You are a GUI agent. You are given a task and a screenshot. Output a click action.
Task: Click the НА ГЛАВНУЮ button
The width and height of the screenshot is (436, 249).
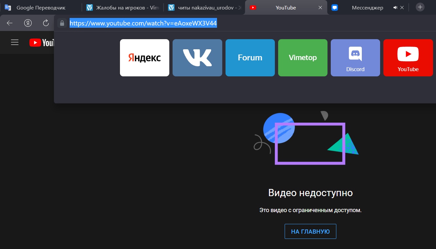coord(310,231)
